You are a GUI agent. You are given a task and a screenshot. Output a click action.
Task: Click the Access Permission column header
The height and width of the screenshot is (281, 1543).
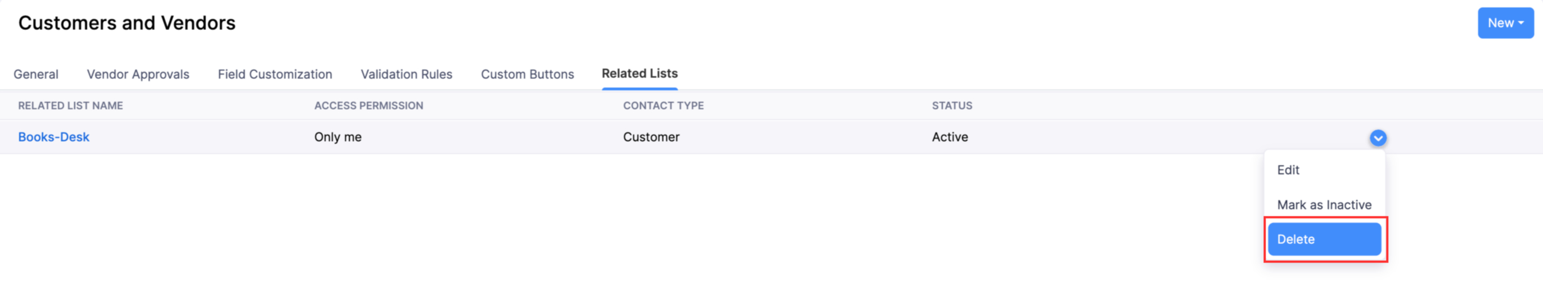tap(369, 105)
